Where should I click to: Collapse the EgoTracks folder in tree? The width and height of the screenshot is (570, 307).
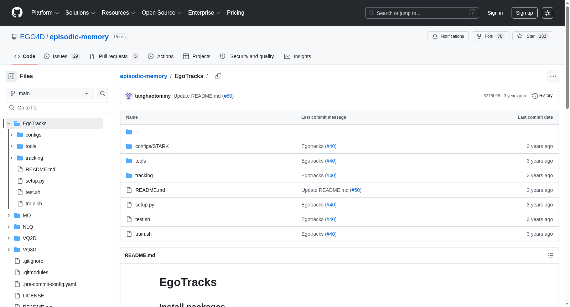9,123
